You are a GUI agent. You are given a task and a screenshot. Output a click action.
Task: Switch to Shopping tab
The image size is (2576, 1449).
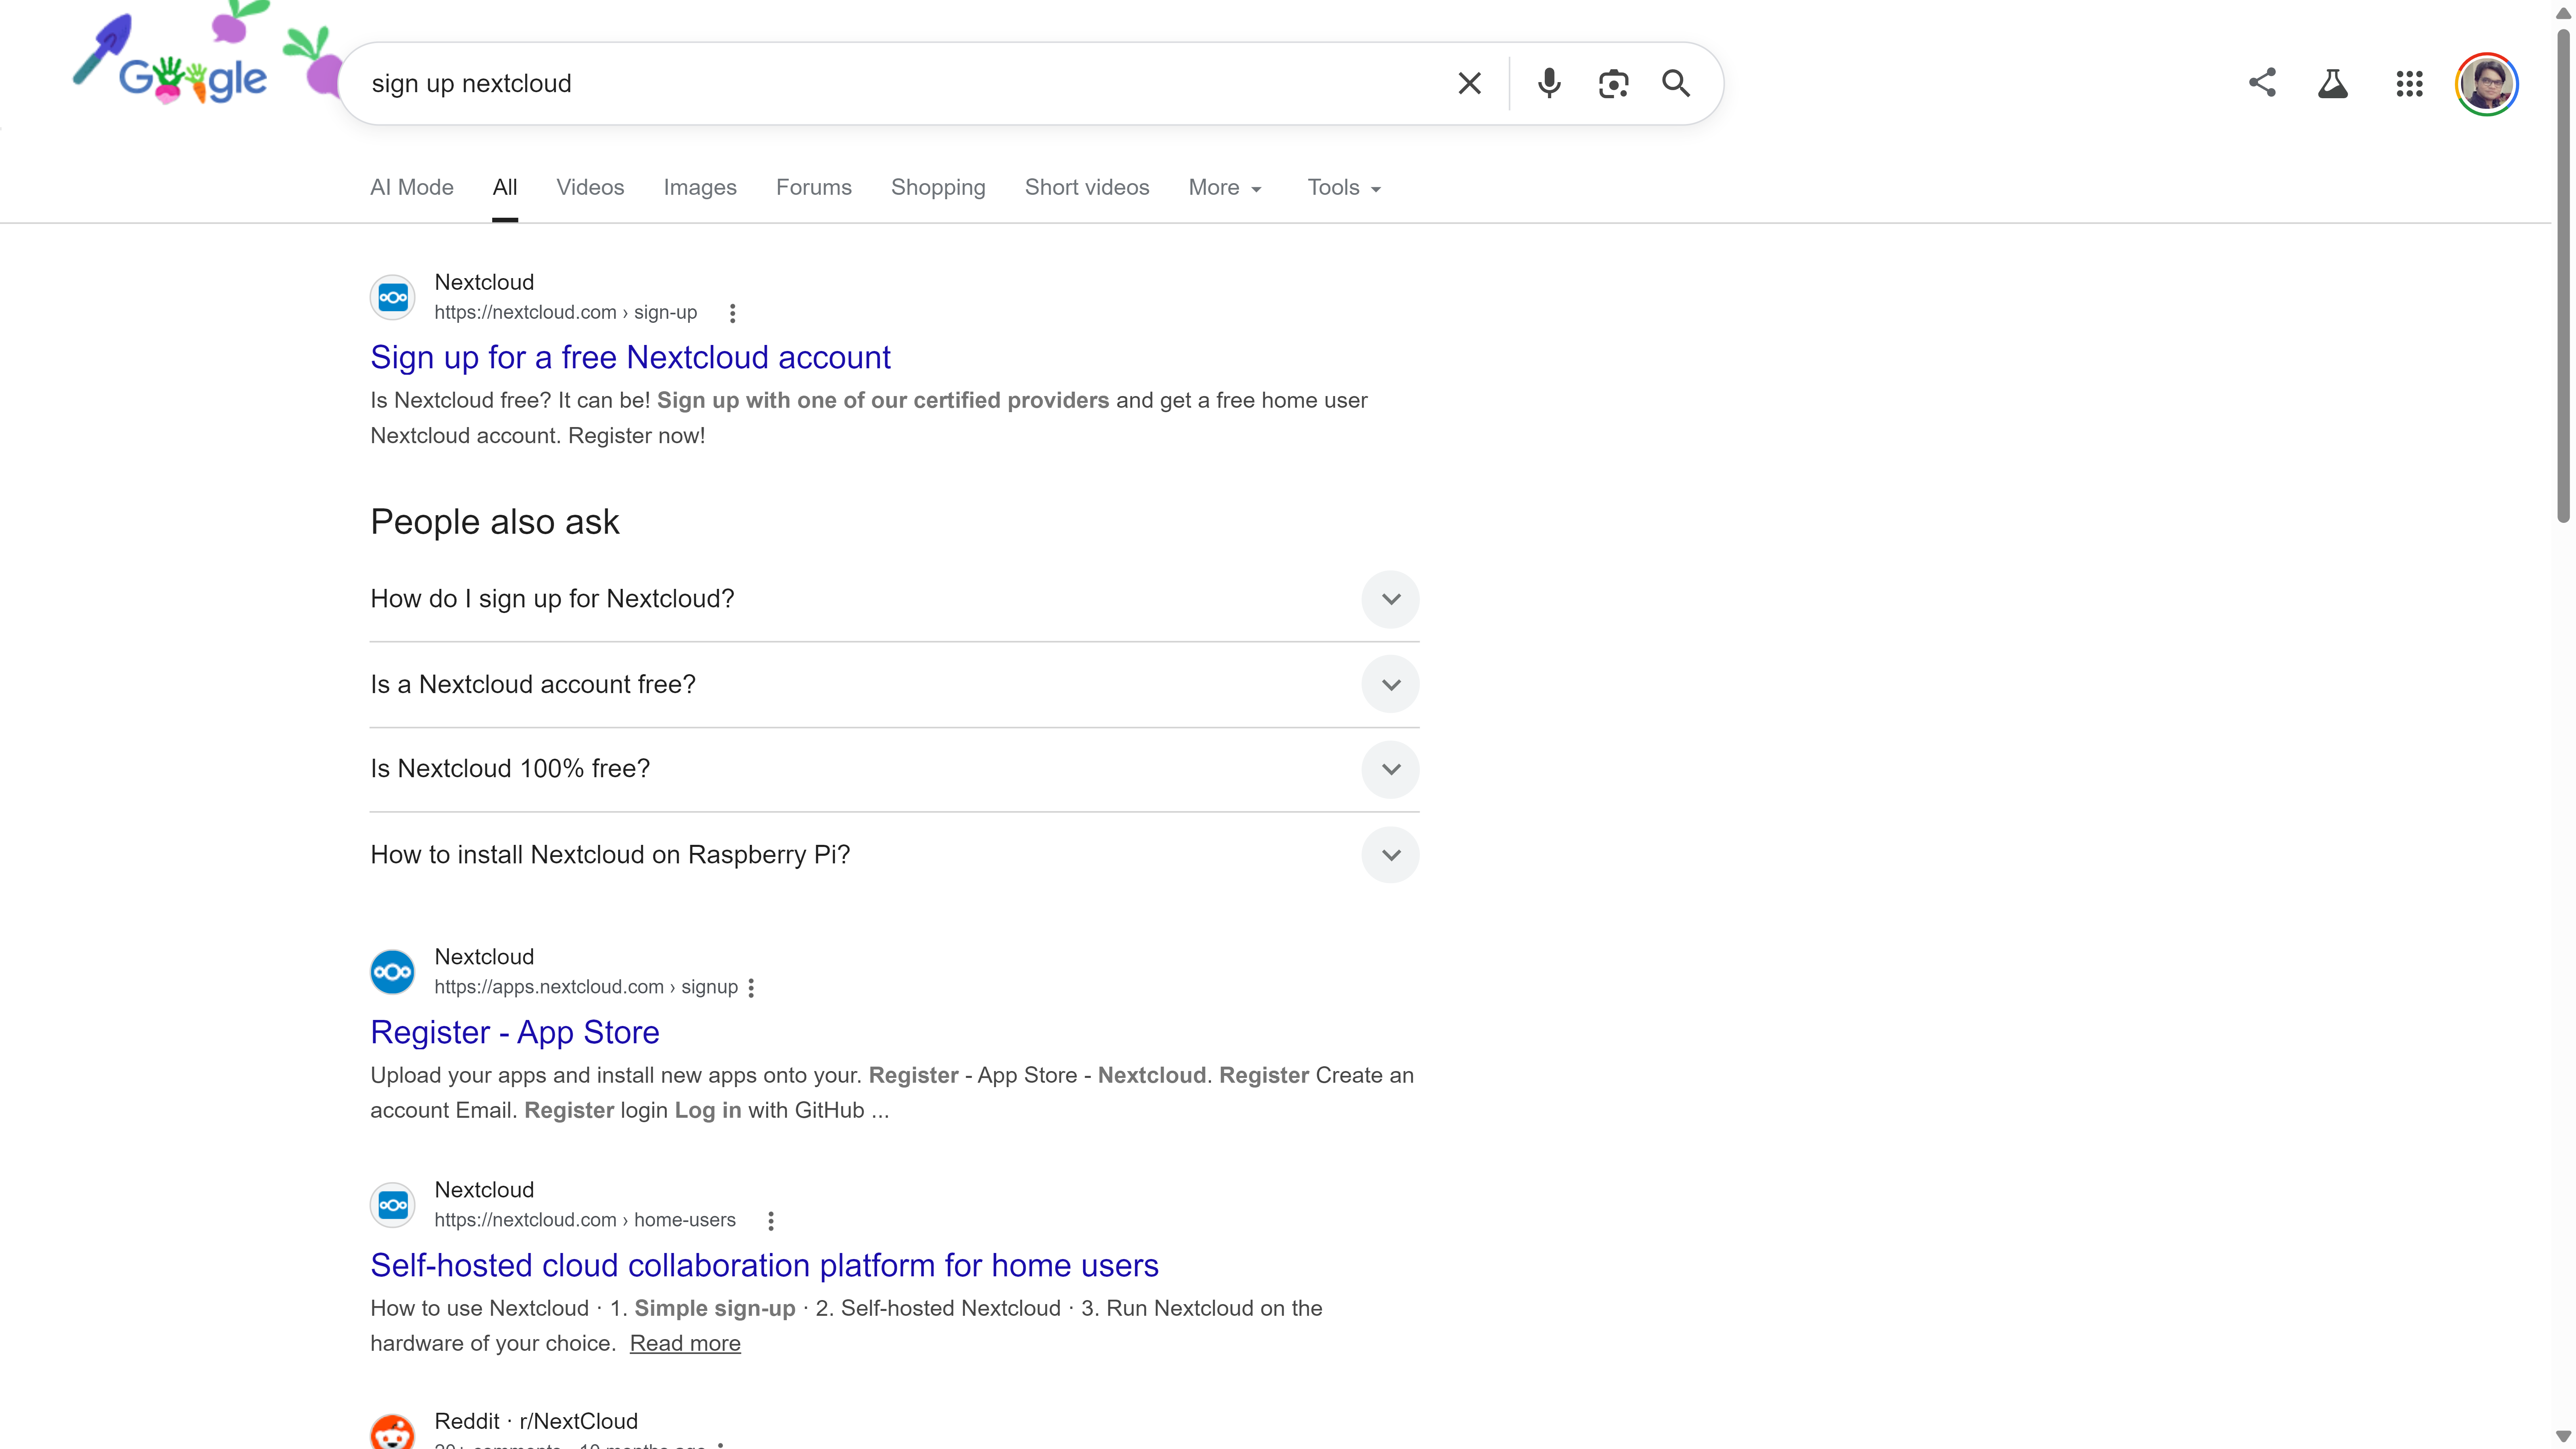point(938,188)
